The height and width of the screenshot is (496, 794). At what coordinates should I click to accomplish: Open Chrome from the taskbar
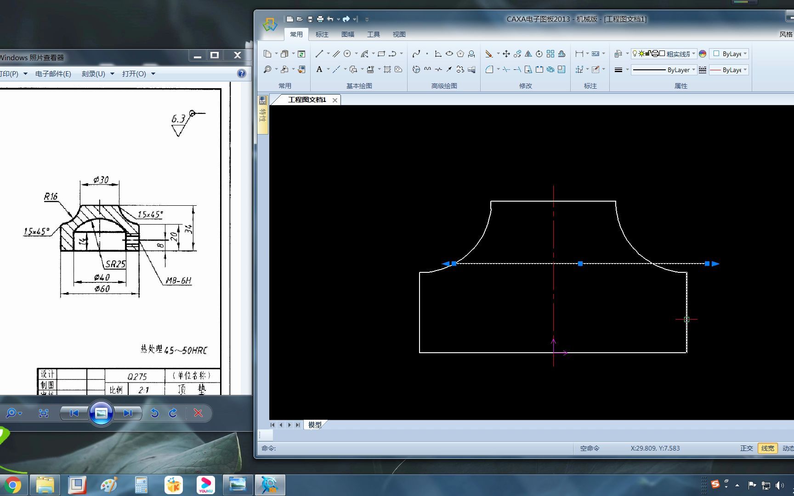[x=13, y=485]
